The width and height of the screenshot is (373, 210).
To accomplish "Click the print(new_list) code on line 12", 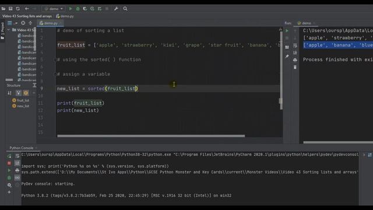I will click(x=78, y=110).
